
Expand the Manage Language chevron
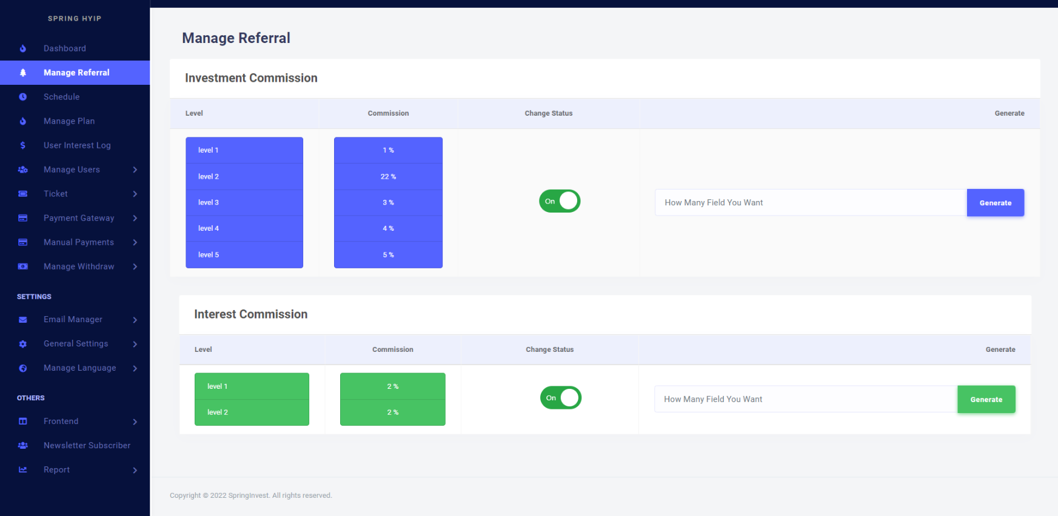135,368
